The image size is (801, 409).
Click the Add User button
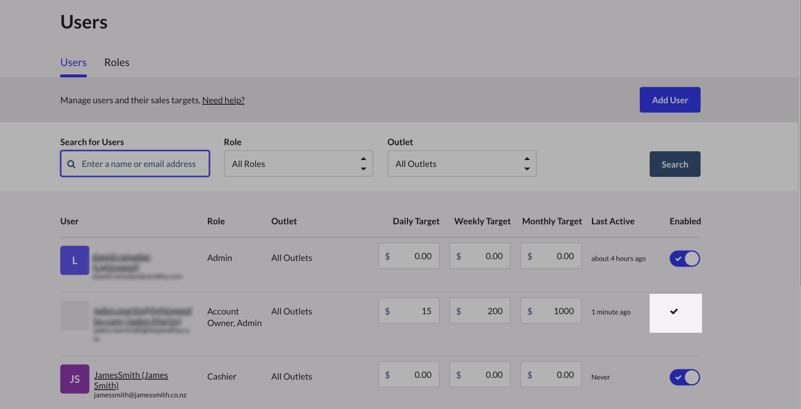tap(669, 100)
